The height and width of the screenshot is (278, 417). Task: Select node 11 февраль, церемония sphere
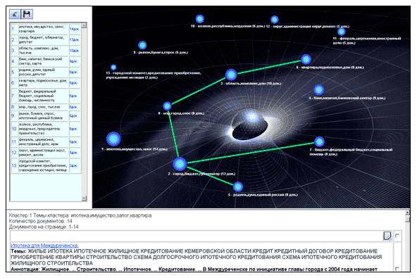341,32
